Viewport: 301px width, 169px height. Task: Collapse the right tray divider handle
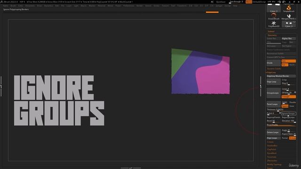point(261,86)
